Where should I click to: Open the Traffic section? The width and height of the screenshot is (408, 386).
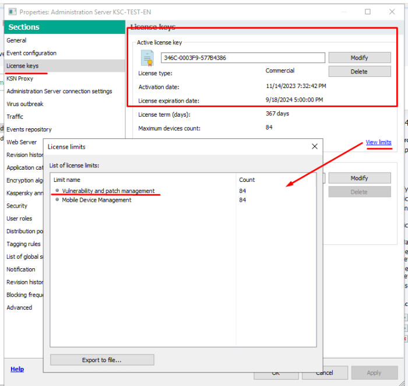coord(15,117)
